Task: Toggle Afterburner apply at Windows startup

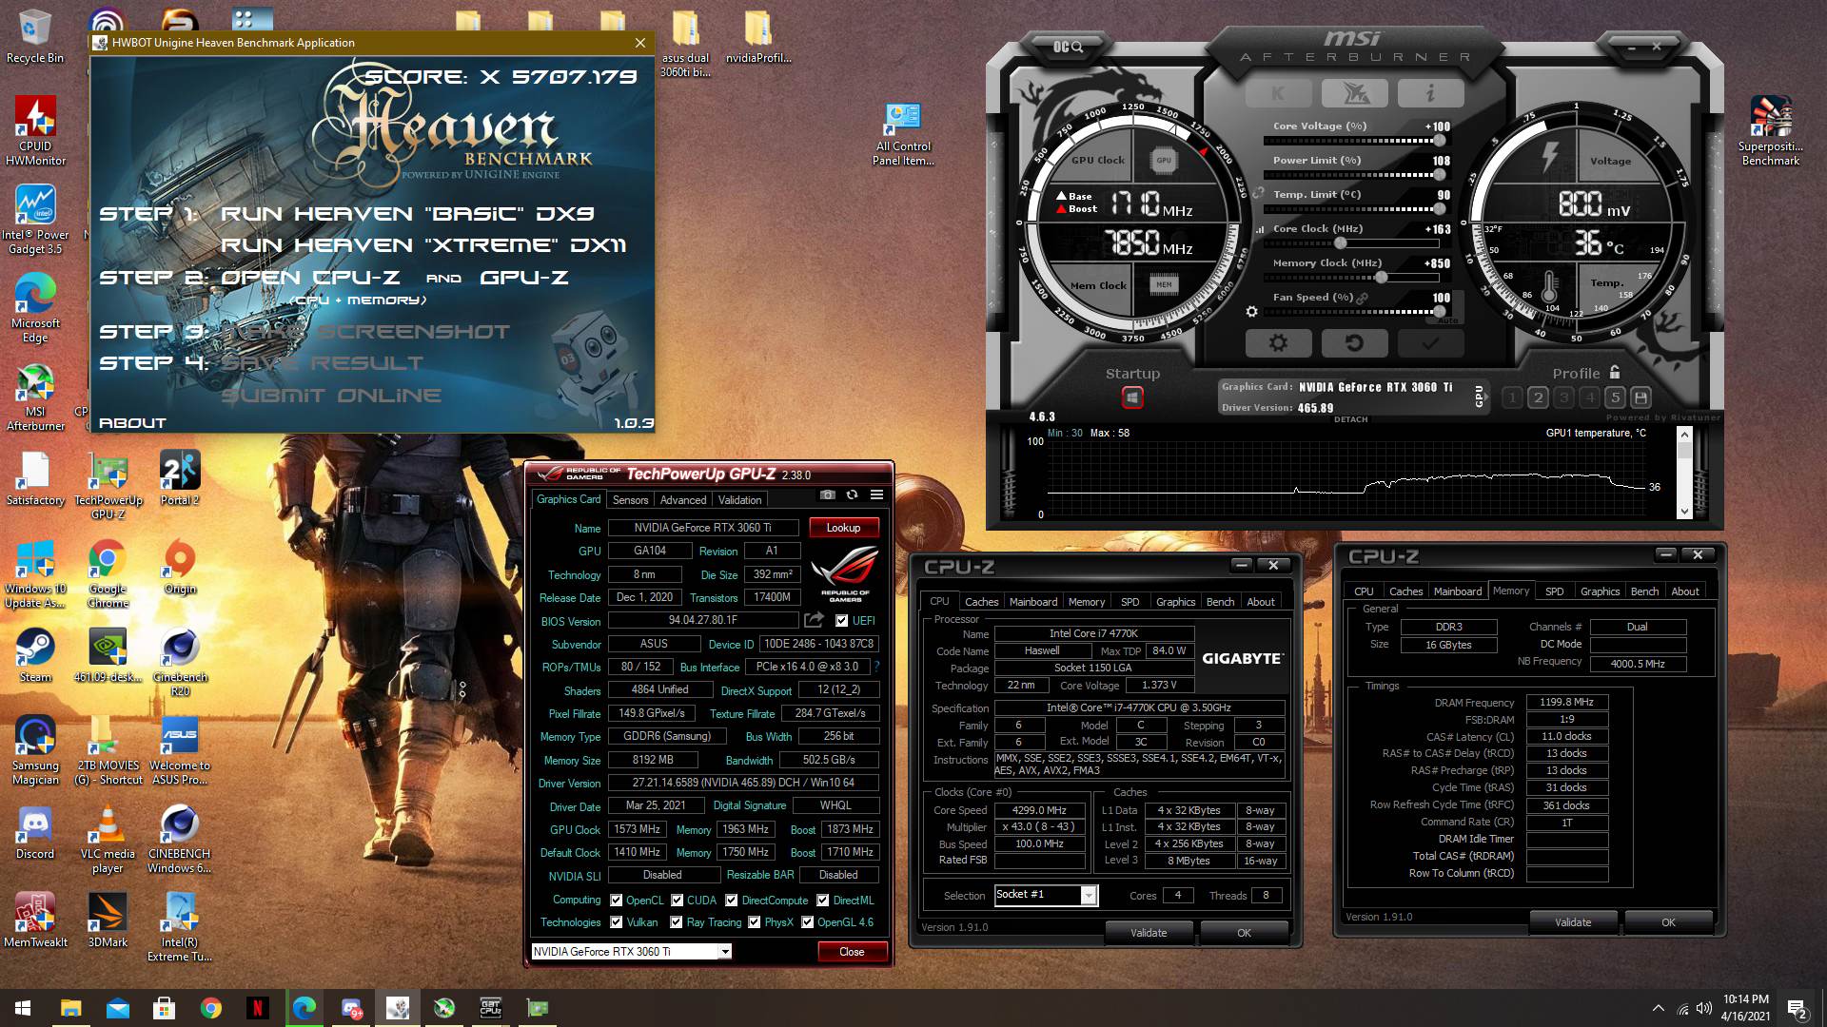Action: (x=1131, y=397)
